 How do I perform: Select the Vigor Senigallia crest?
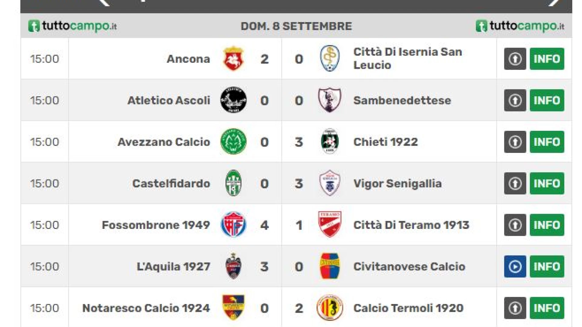[330, 183]
